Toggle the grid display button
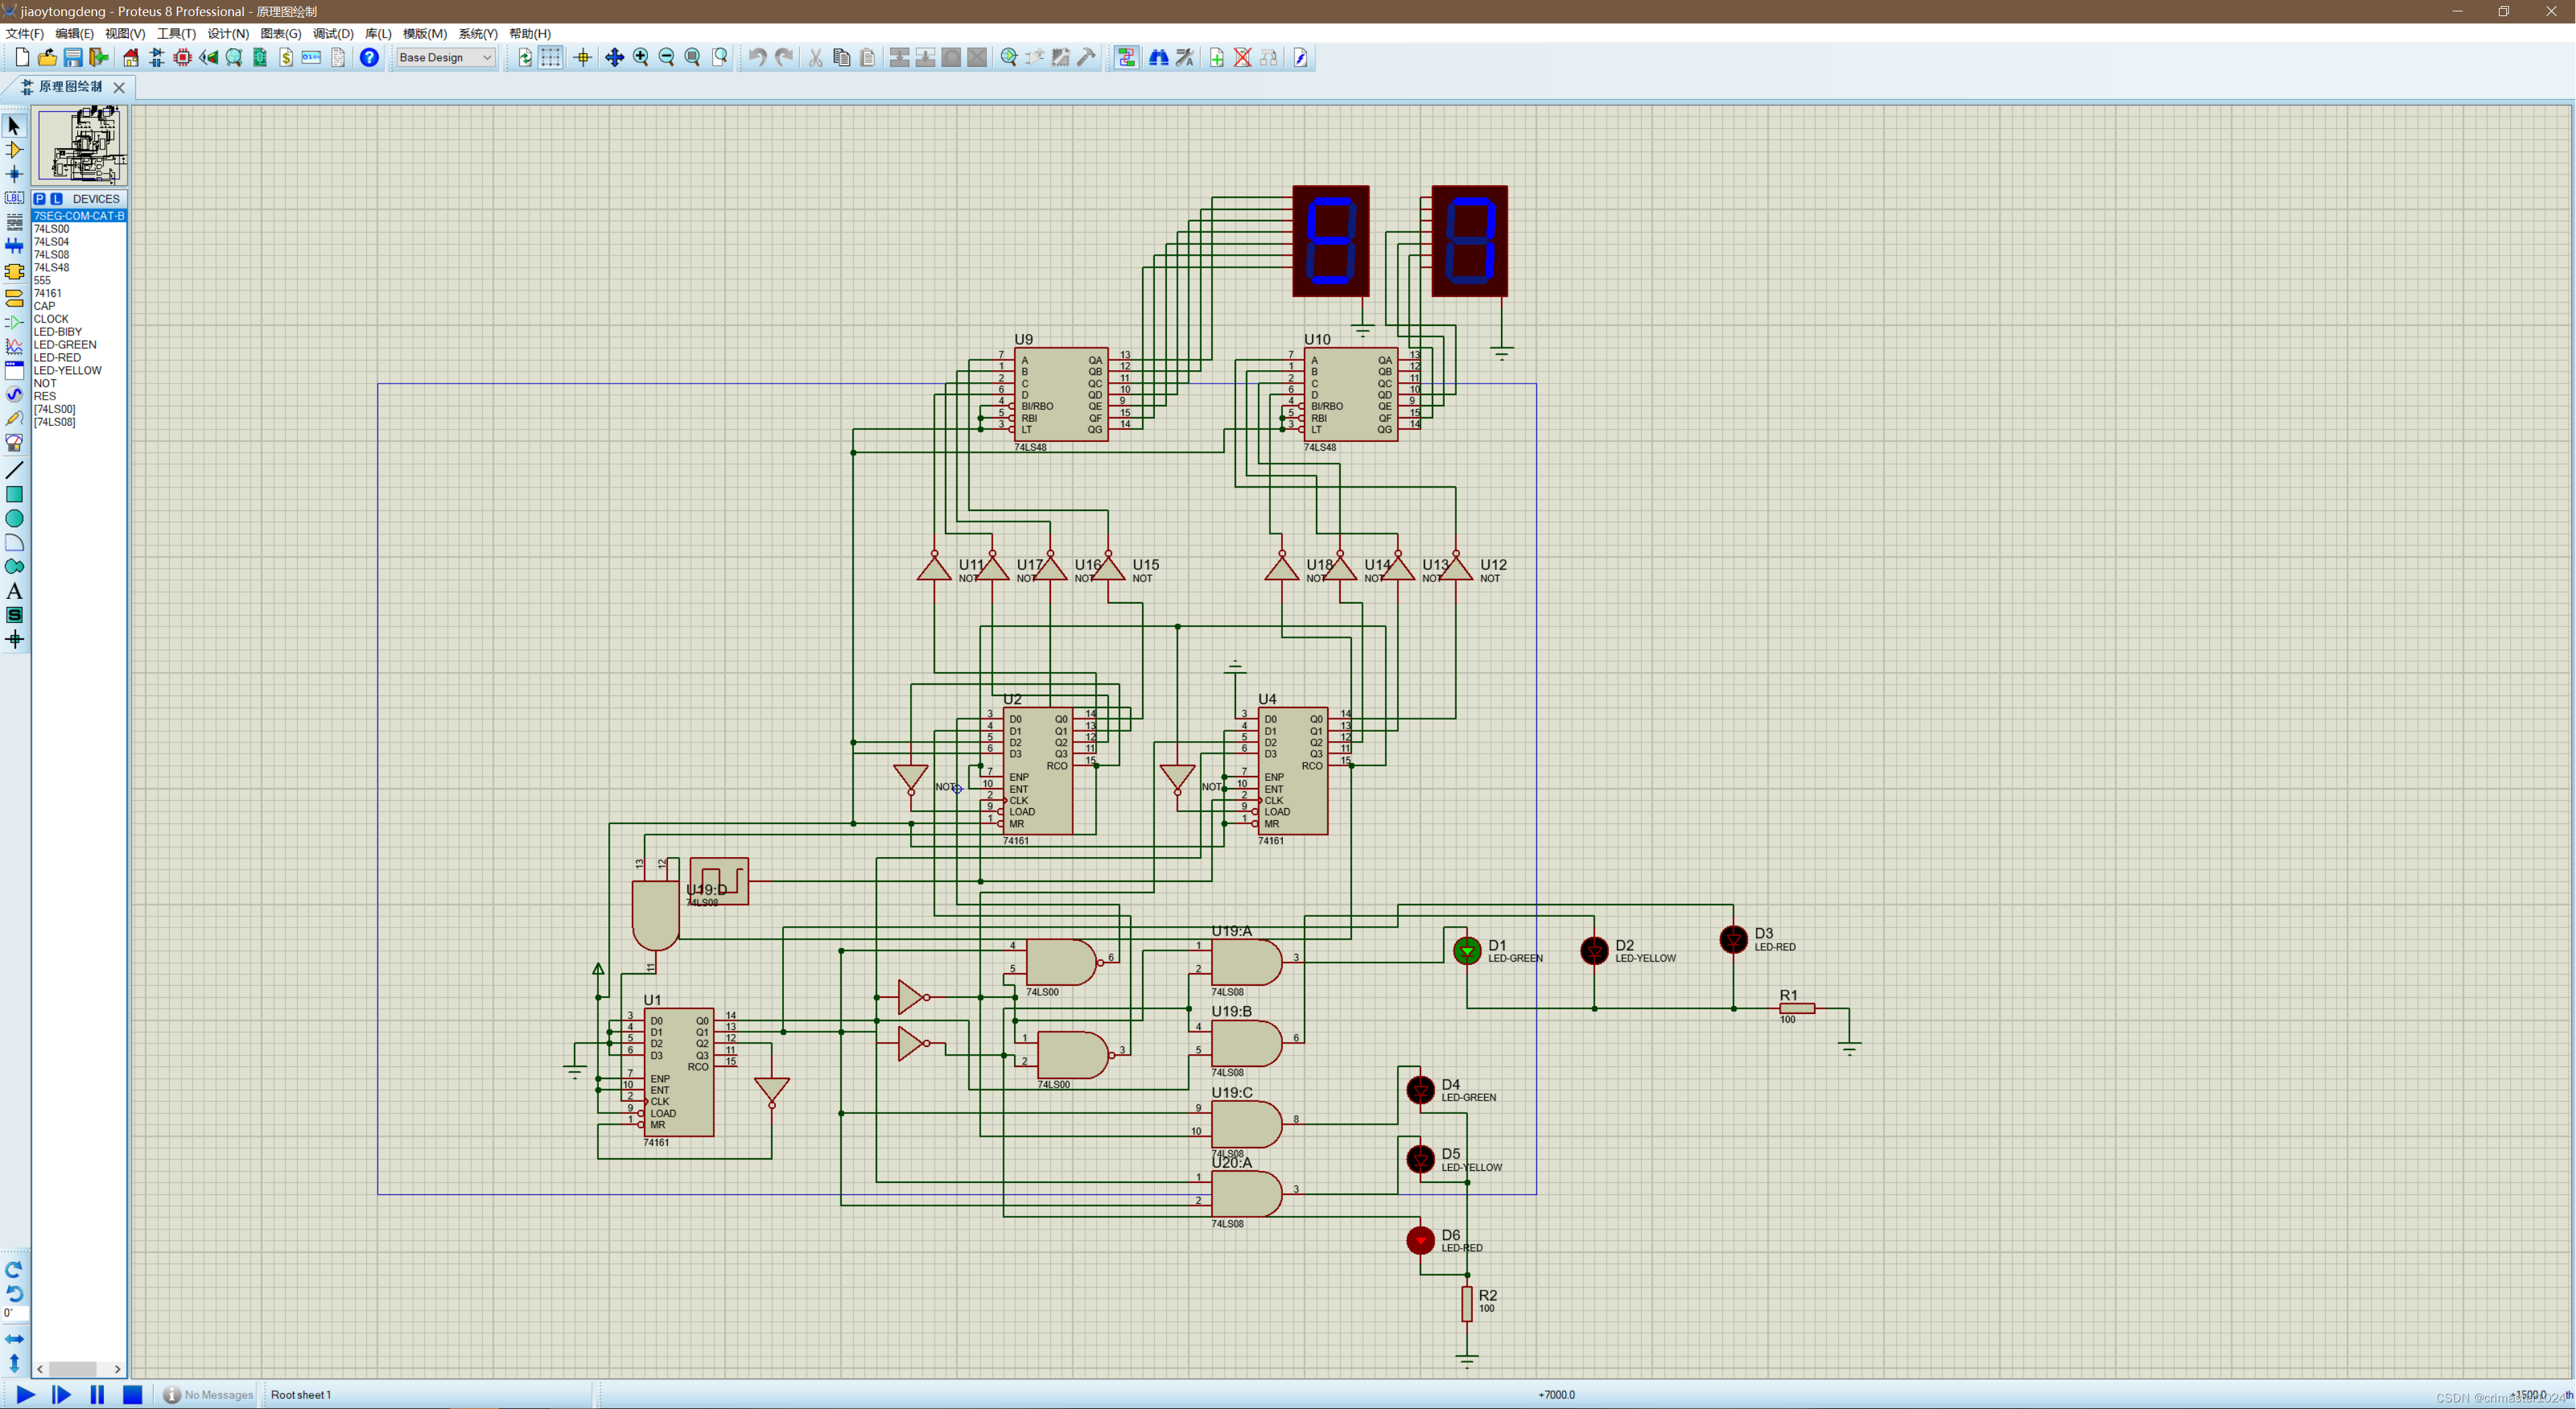Image resolution: width=2576 pixels, height=1409 pixels. (551, 58)
